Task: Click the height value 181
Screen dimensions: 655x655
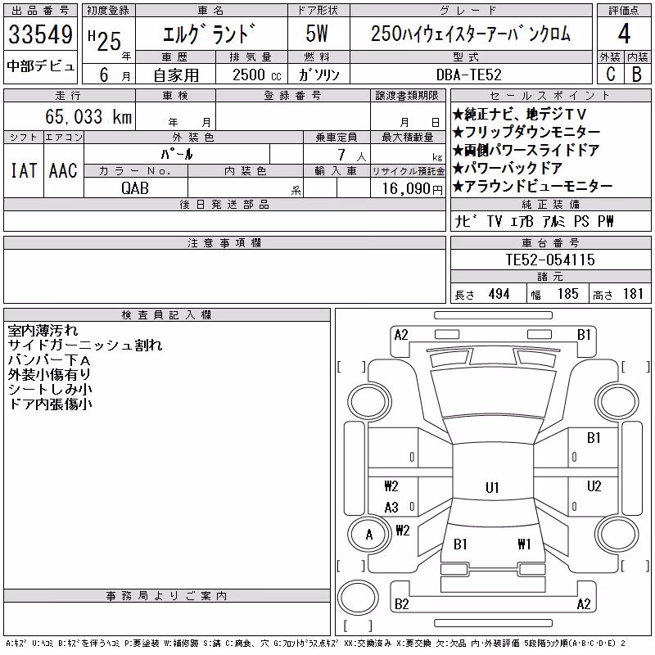Action: click(x=633, y=294)
